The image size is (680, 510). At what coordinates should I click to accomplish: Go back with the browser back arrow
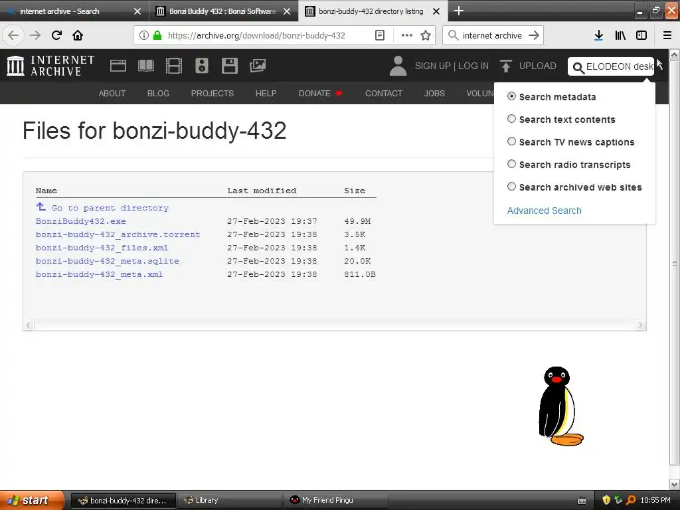pyautogui.click(x=13, y=35)
